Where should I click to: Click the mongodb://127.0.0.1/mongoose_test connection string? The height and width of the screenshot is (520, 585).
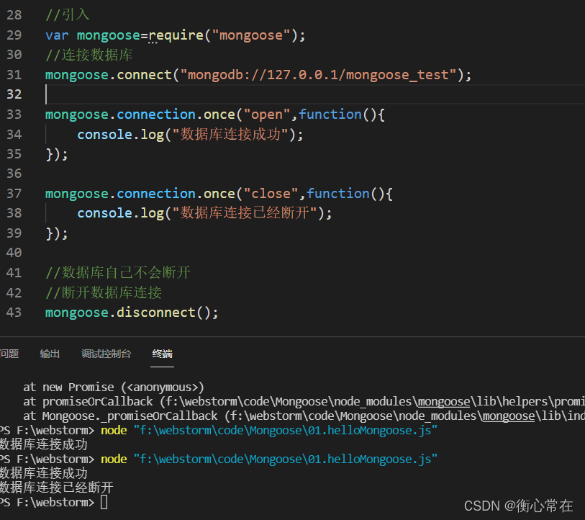(x=318, y=75)
